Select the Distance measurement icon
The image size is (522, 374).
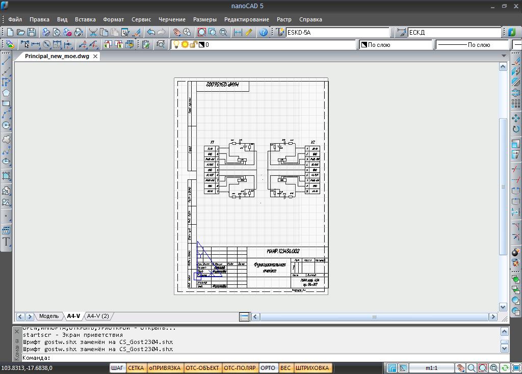pyautogui.click(x=238, y=32)
